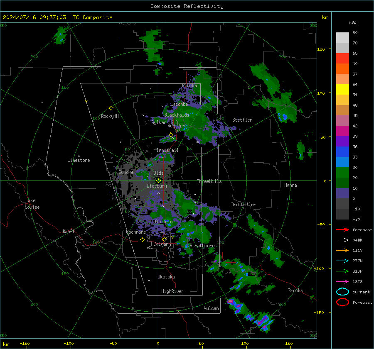Click the Sylvan label

(159, 122)
